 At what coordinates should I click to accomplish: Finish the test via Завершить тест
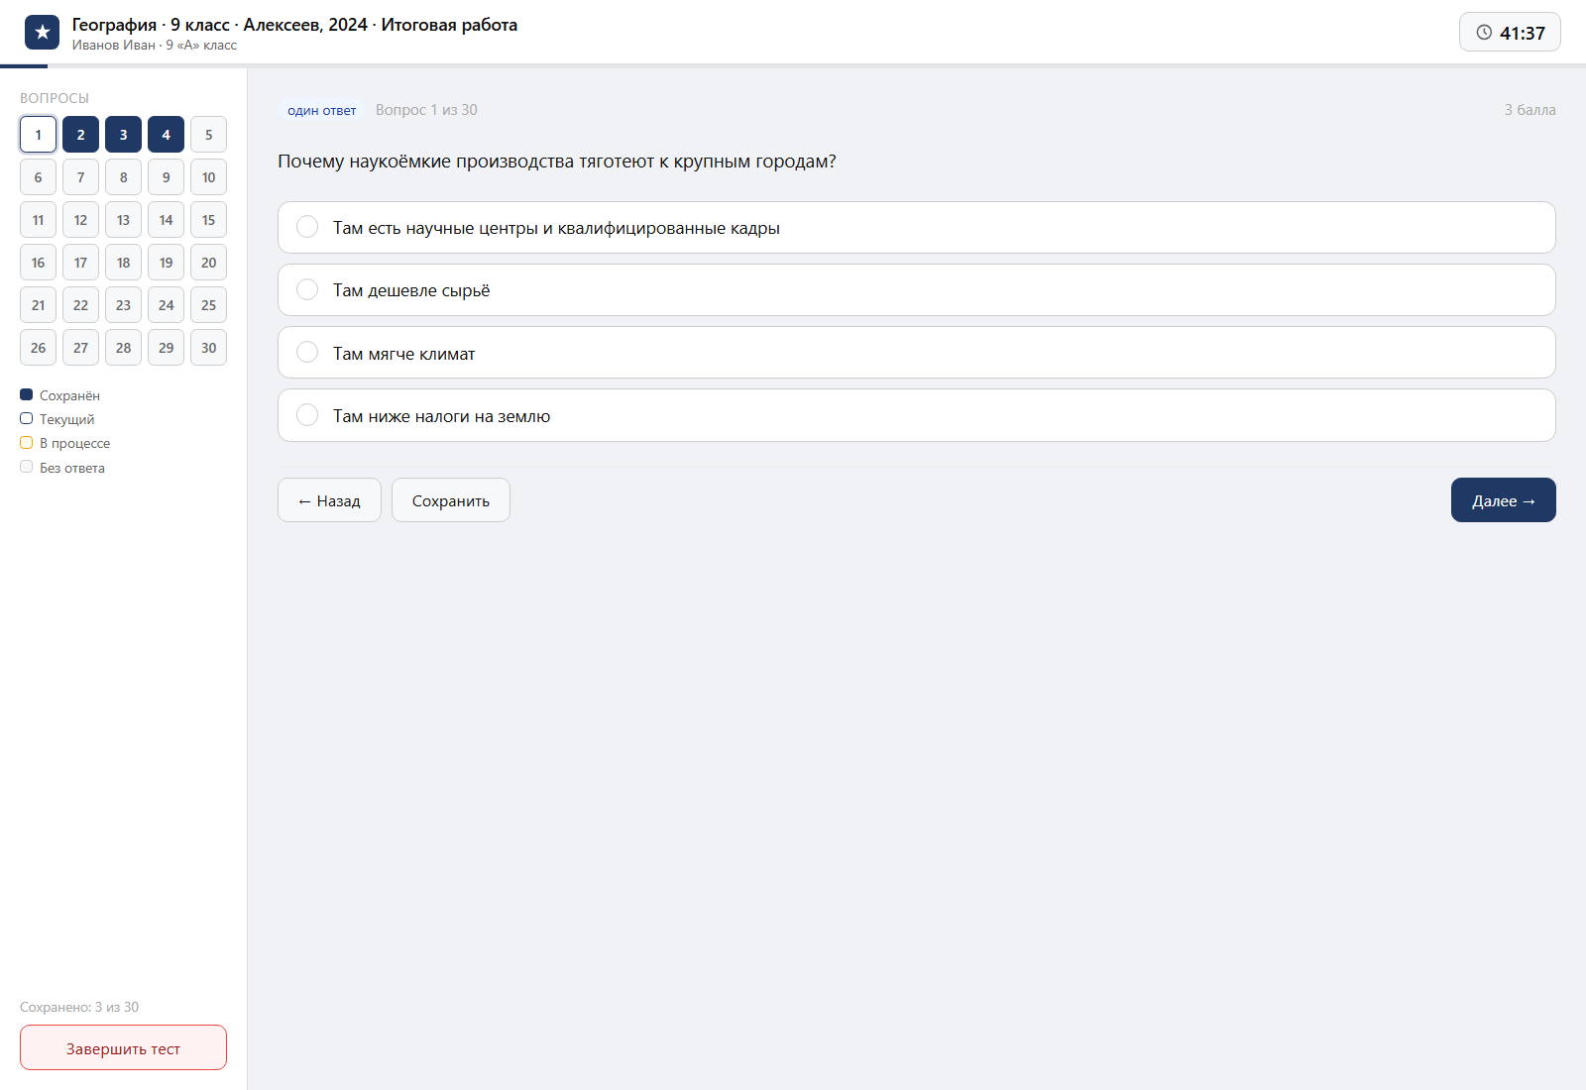[123, 1047]
